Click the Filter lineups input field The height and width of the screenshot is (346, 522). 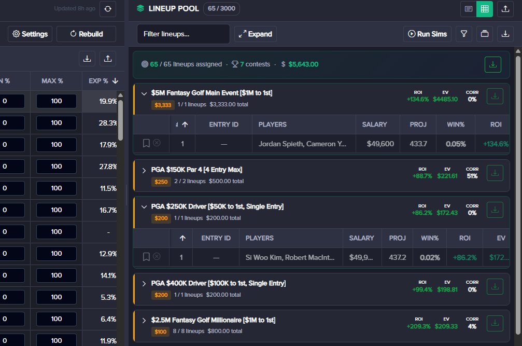184,34
